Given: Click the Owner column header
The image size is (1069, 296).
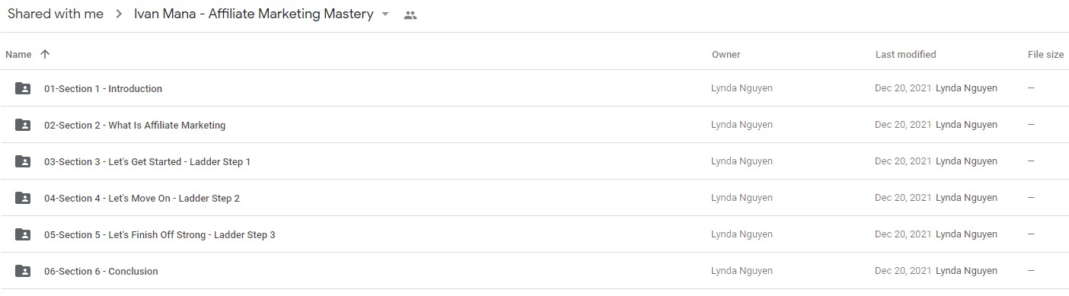Looking at the screenshot, I should click(x=726, y=54).
